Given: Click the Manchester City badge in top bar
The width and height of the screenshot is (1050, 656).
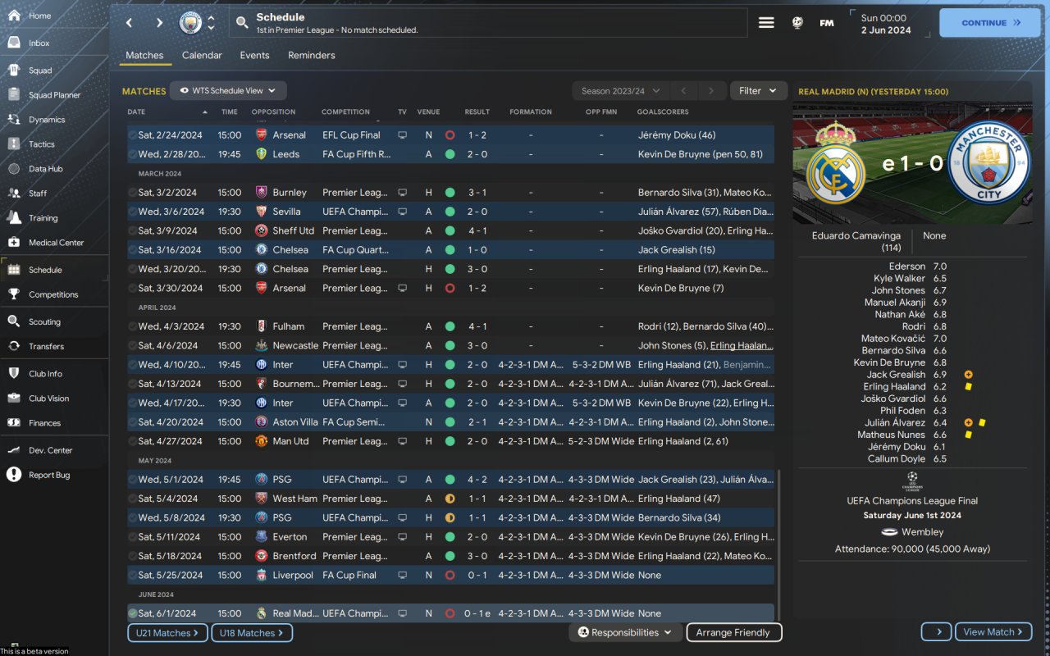Looking at the screenshot, I should tap(190, 23).
